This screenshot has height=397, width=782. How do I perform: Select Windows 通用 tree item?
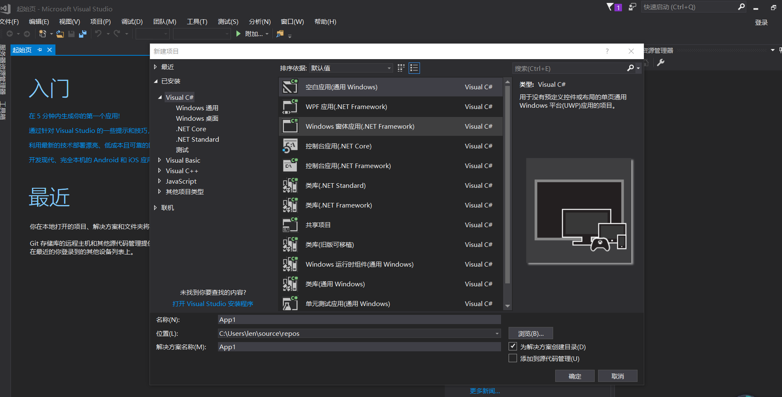[197, 108]
